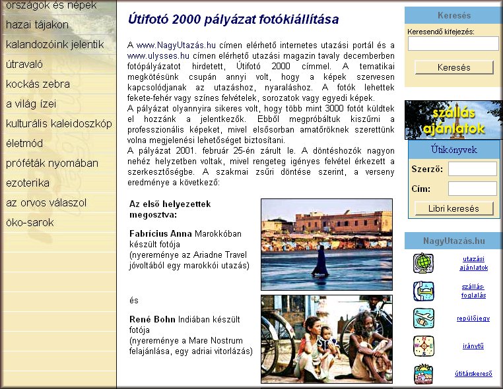Viewport: 503px width, 389px height.
Task: Focus the Keresendő kifejezés search field
Action: click(453, 44)
